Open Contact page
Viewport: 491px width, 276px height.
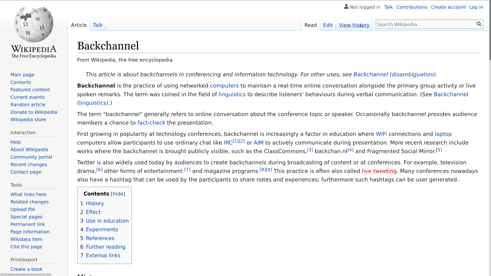(x=26, y=172)
